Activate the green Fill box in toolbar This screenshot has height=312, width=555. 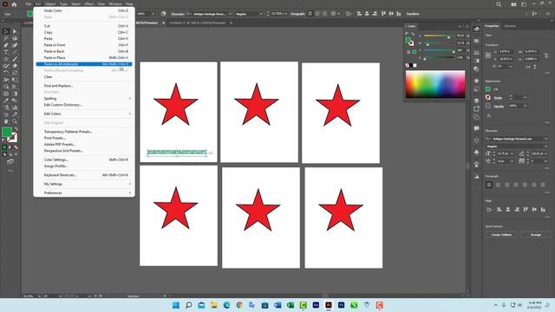click(7, 132)
